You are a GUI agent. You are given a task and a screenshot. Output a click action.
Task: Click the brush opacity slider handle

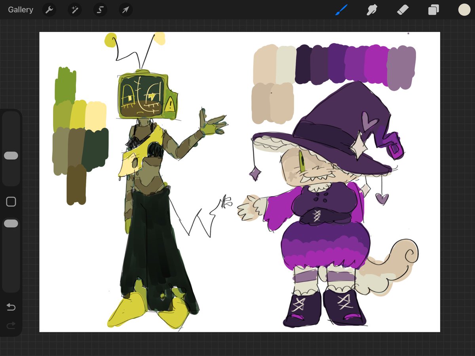11,223
